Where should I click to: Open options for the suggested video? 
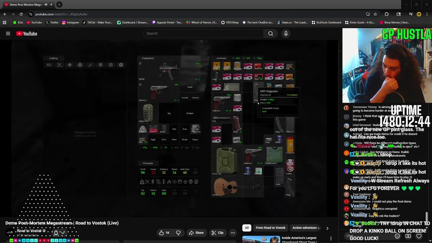(331, 239)
